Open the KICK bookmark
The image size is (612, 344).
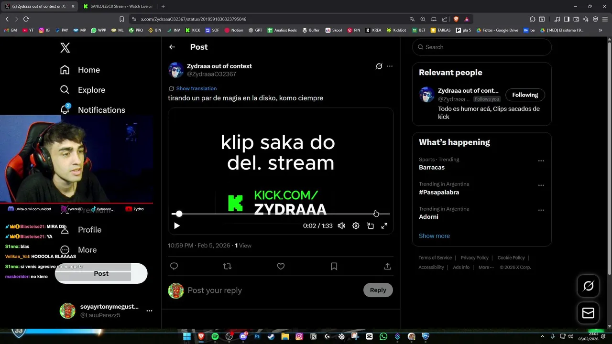point(193,30)
